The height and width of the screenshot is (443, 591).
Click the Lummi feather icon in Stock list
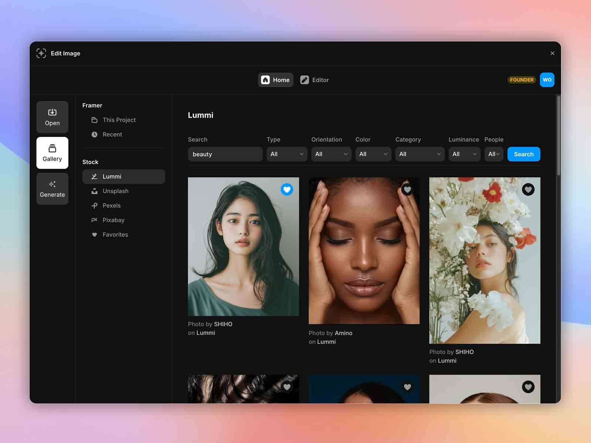pyautogui.click(x=95, y=176)
